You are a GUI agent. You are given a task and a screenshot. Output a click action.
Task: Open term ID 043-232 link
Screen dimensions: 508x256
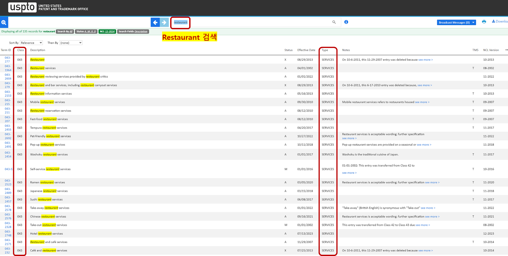pos(7,251)
